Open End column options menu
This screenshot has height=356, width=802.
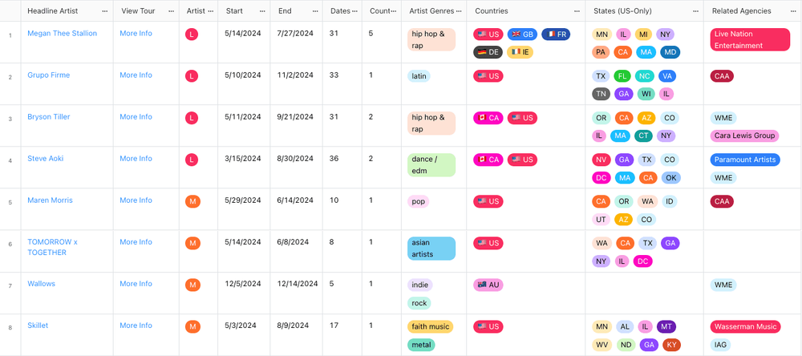(315, 10)
